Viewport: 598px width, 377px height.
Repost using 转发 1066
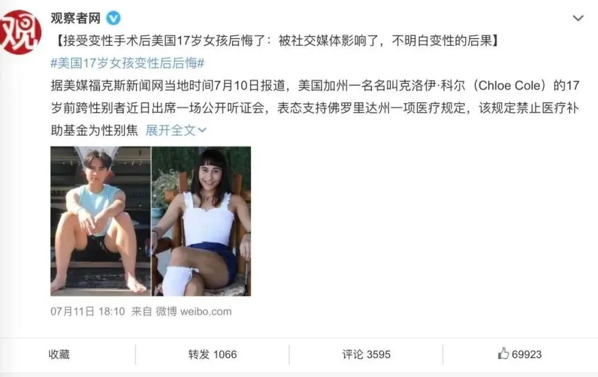pyautogui.click(x=213, y=354)
